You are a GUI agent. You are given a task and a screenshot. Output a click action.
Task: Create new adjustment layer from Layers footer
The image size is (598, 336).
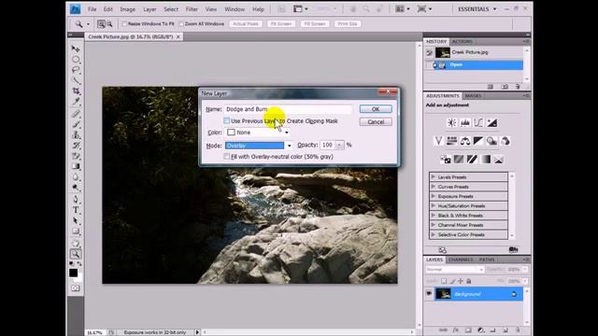(480, 330)
